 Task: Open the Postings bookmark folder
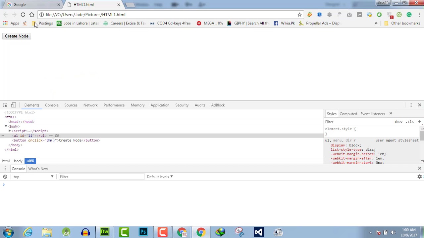point(42,23)
